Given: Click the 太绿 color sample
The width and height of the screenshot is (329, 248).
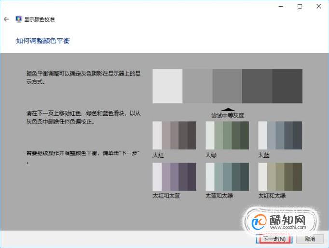Looking at the screenshot, I should 227,135.
